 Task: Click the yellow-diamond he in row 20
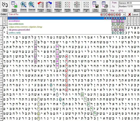[x=38, y=118]
